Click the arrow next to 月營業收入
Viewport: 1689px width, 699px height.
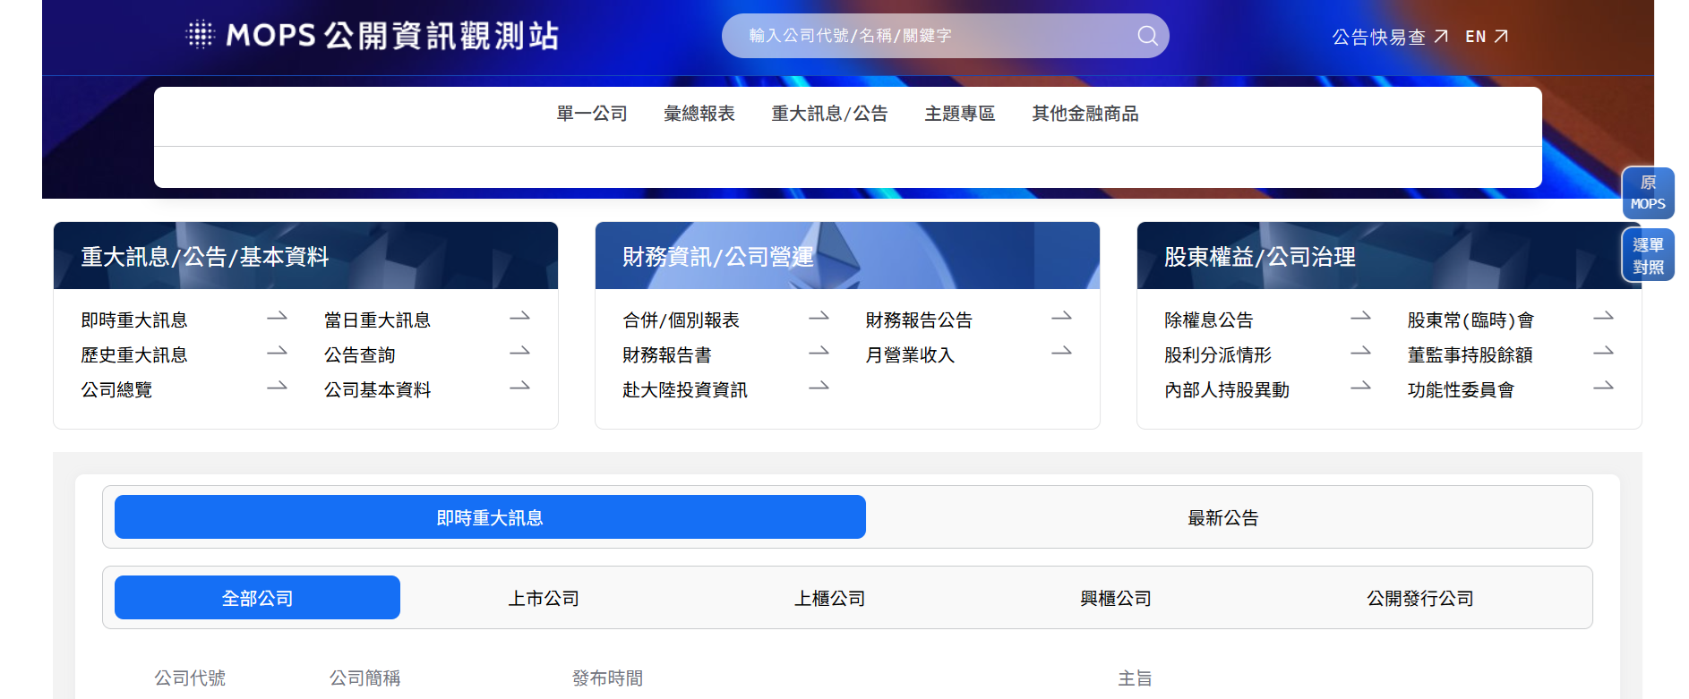tap(1062, 352)
